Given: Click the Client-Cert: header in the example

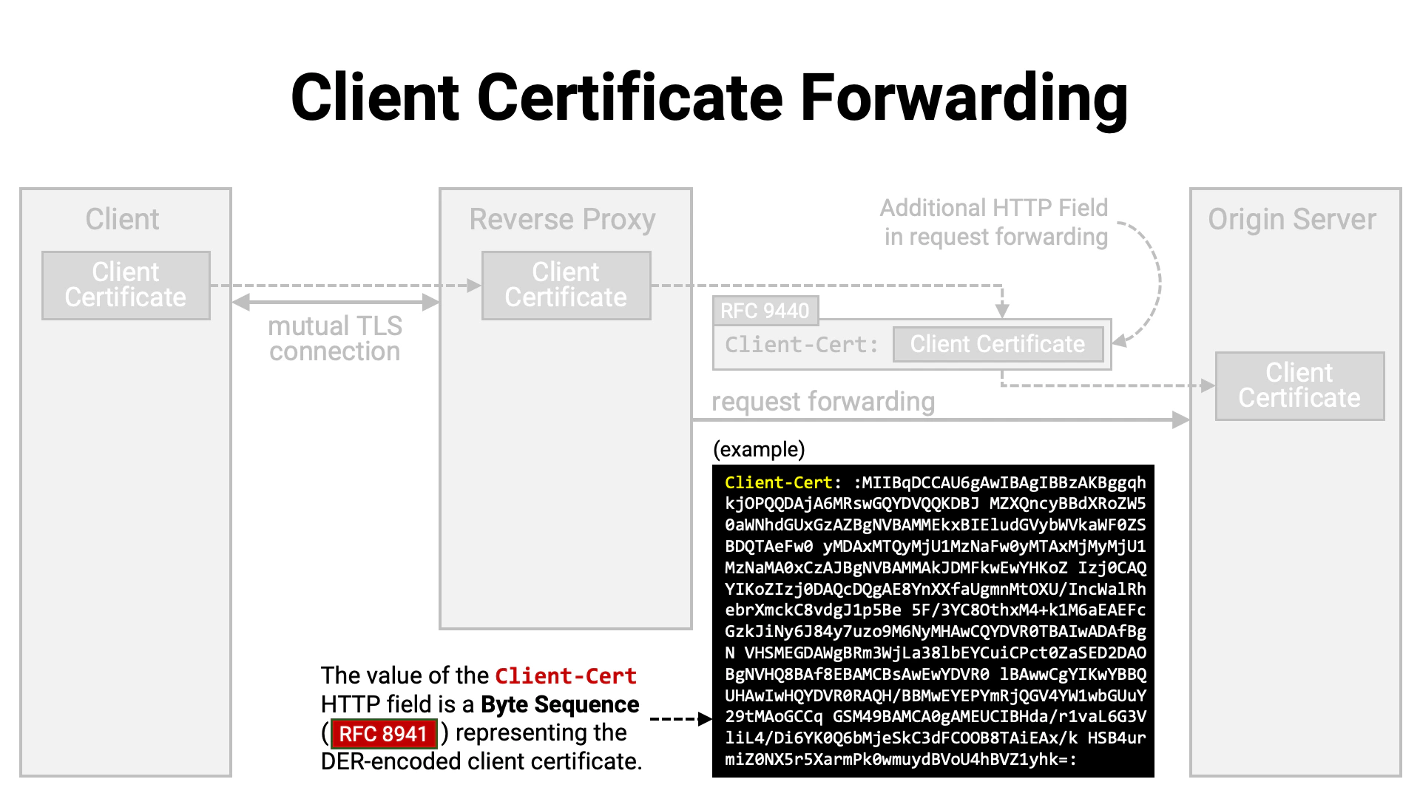Looking at the screenshot, I should click(x=777, y=482).
